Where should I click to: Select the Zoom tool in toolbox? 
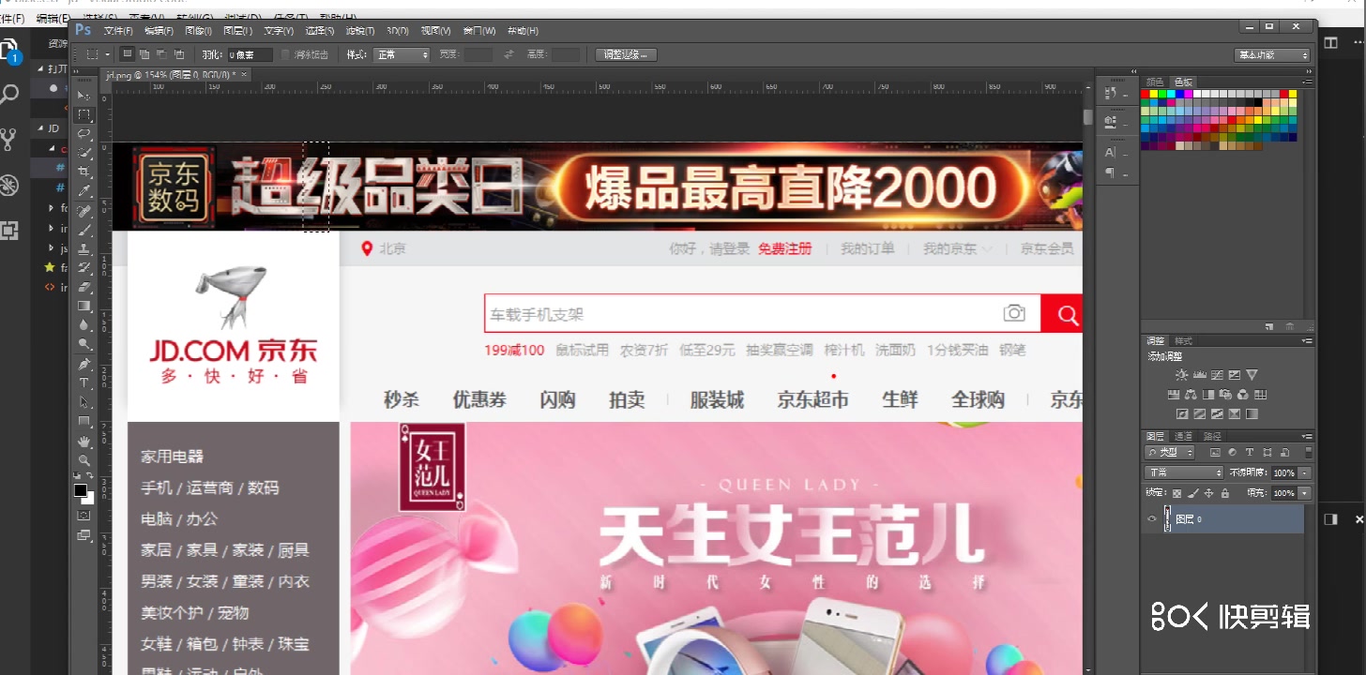click(84, 460)
